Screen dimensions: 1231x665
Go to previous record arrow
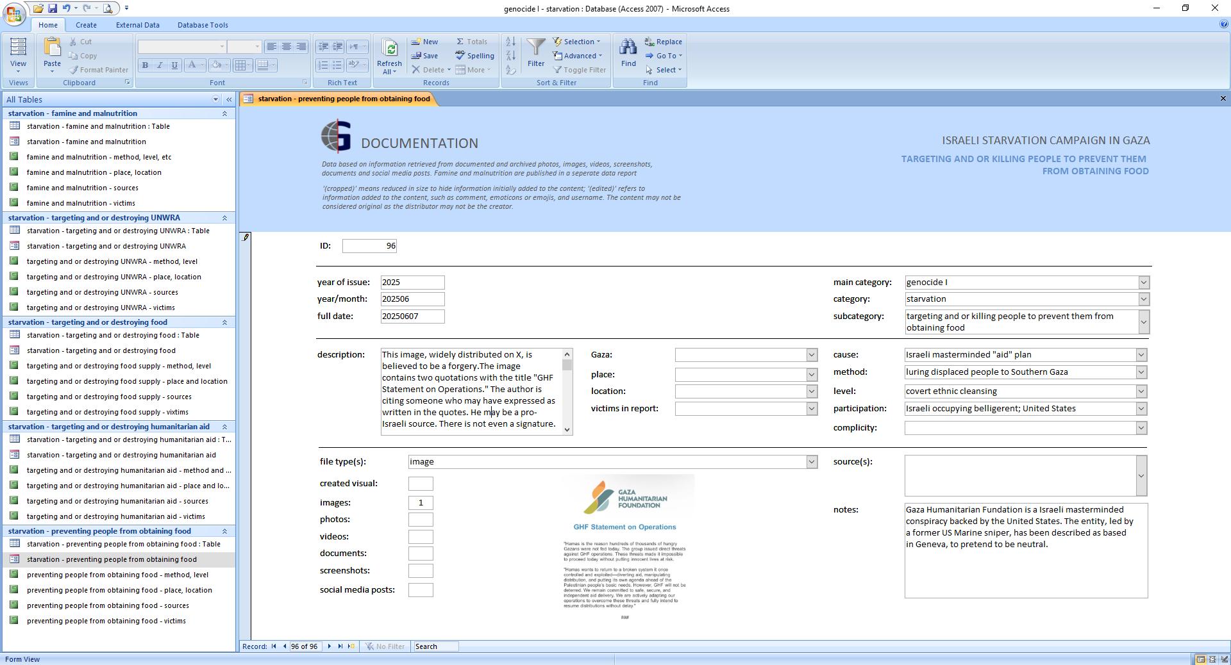click(x=285, y=646)
